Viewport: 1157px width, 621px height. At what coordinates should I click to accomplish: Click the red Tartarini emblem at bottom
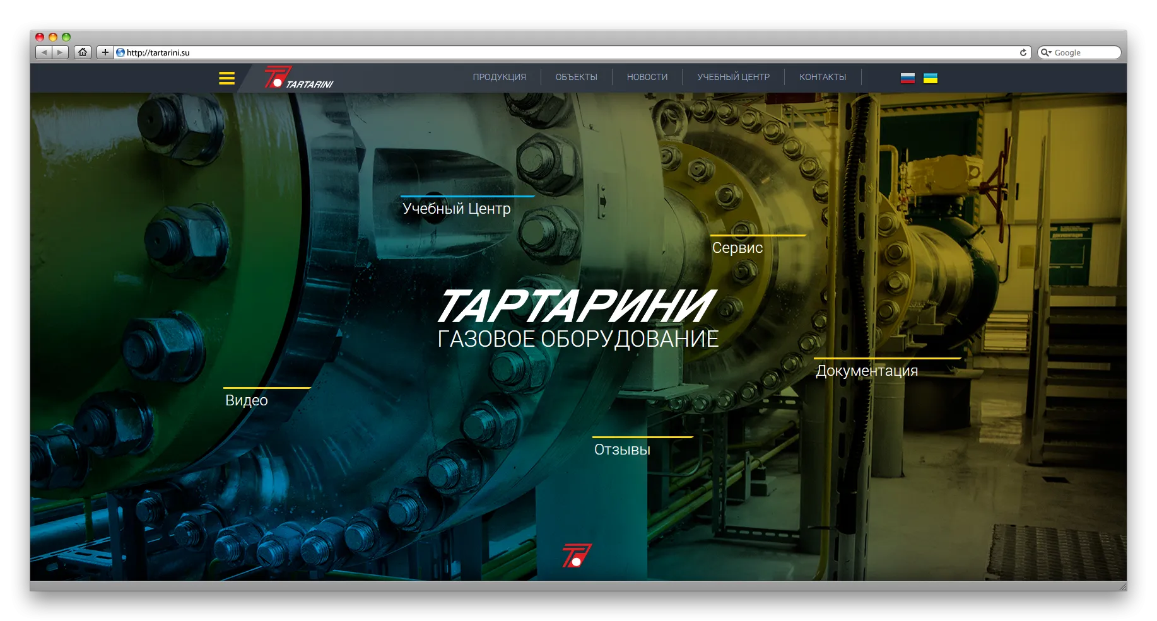(x=577, y=555)
